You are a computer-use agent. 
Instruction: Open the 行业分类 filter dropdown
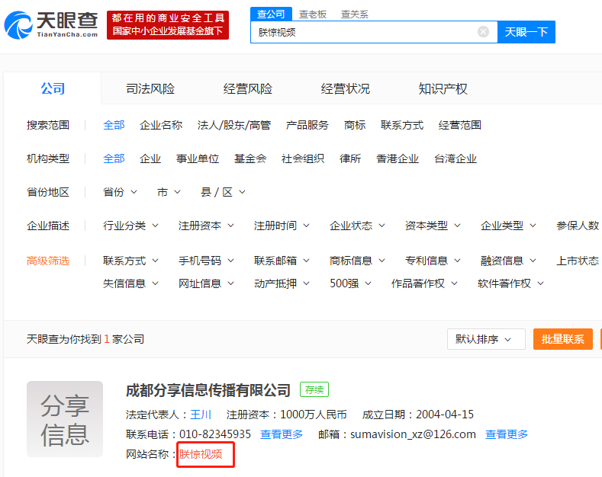coord(130,226)
